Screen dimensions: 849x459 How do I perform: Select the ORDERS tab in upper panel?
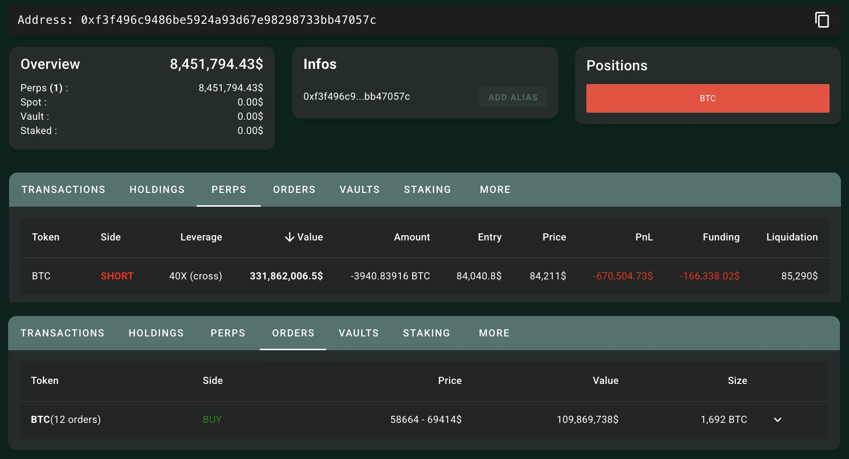click(x=294, y=190)
